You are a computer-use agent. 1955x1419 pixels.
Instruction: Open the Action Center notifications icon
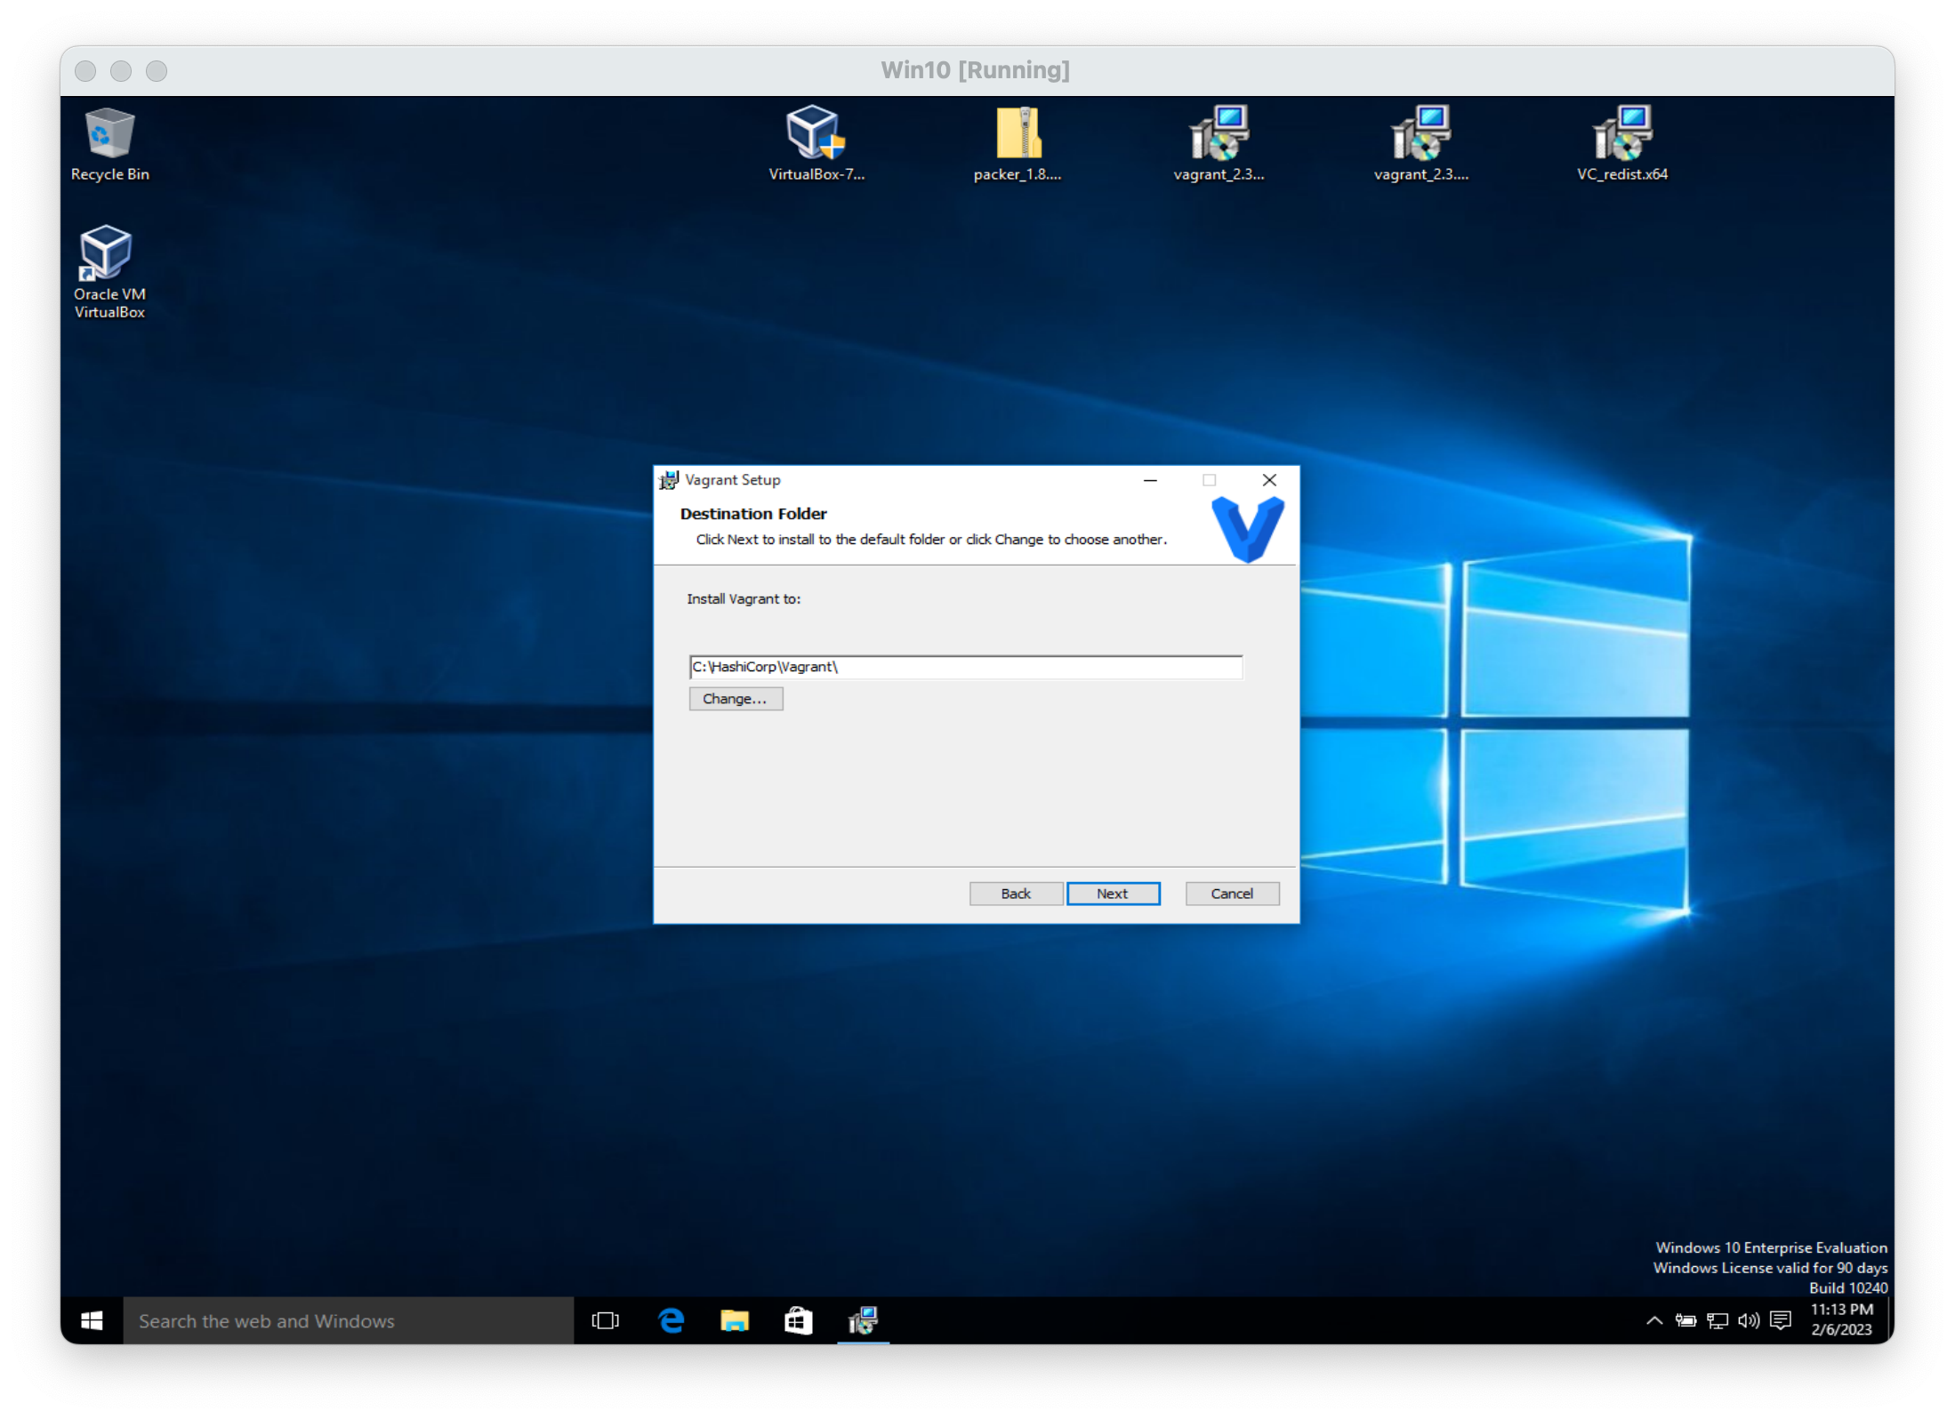tap(1780, 1320)
